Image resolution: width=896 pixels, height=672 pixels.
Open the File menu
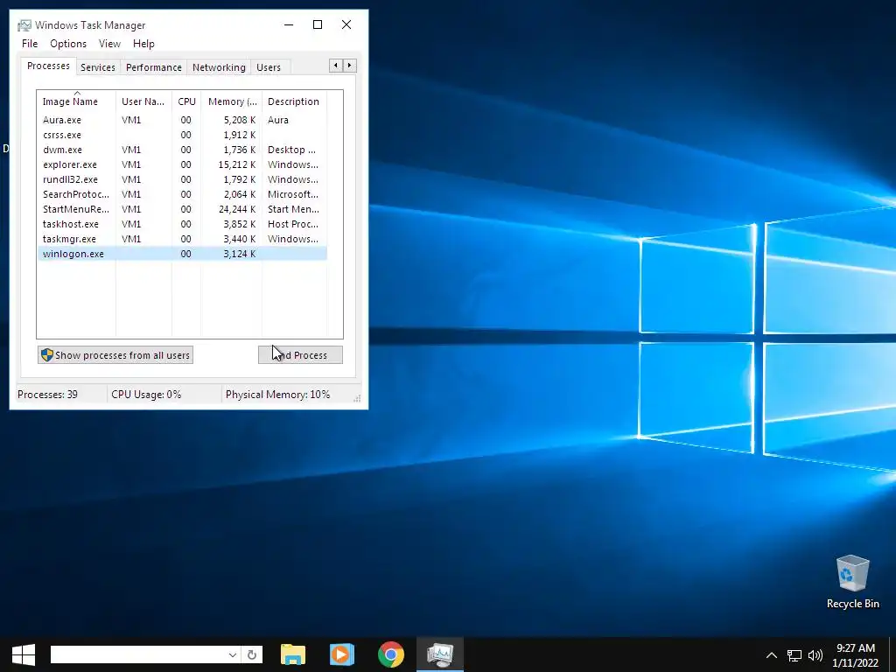[30, 44]
